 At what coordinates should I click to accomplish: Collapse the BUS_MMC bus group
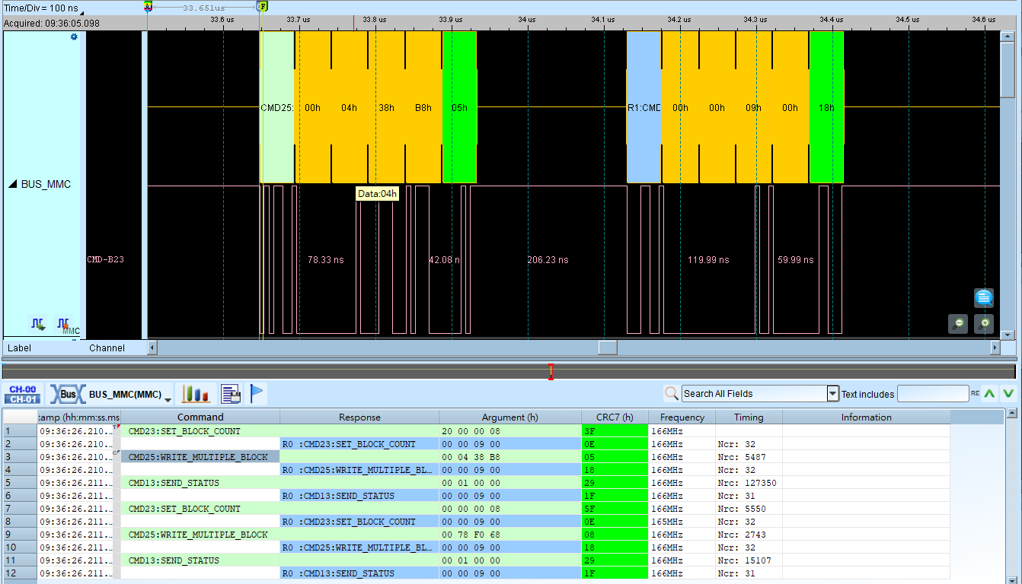tap(13, 185)
